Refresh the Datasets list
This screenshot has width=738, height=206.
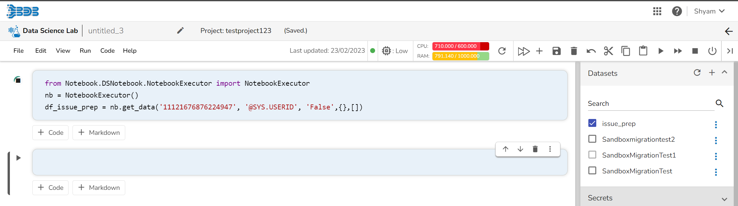697,73
